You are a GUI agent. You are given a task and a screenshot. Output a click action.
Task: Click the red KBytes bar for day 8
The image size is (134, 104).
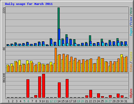[x=36, y=96]
